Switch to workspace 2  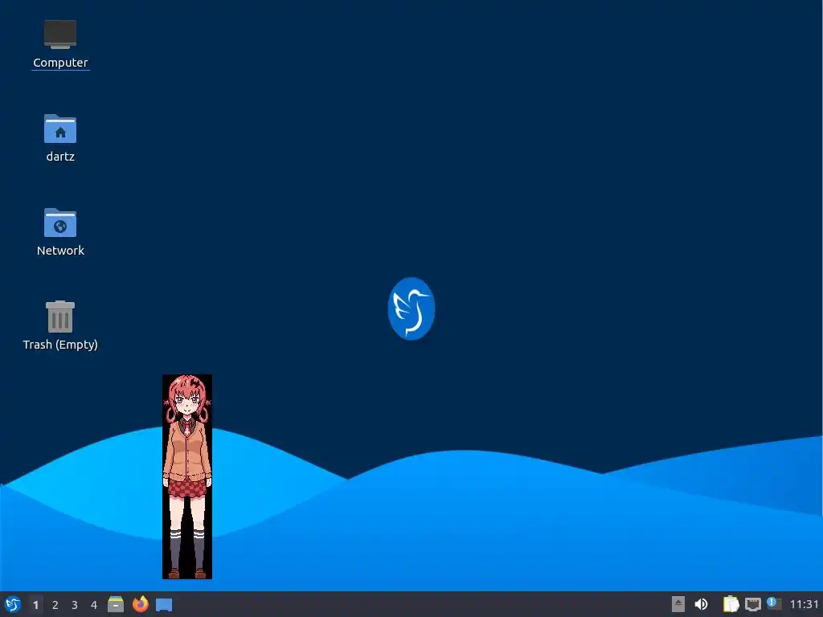coord(55,605)
